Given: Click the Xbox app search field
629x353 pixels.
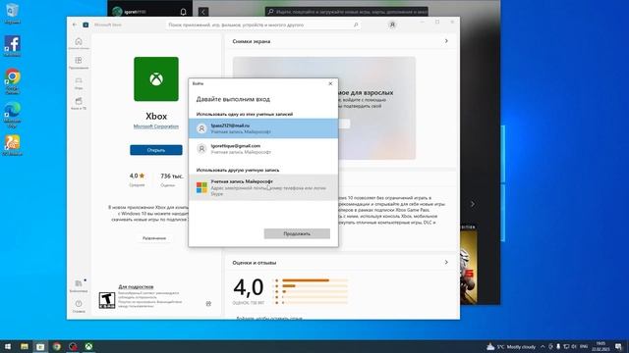Looking at the screenshot, I should pyautogui.click(x=347, y=12).
